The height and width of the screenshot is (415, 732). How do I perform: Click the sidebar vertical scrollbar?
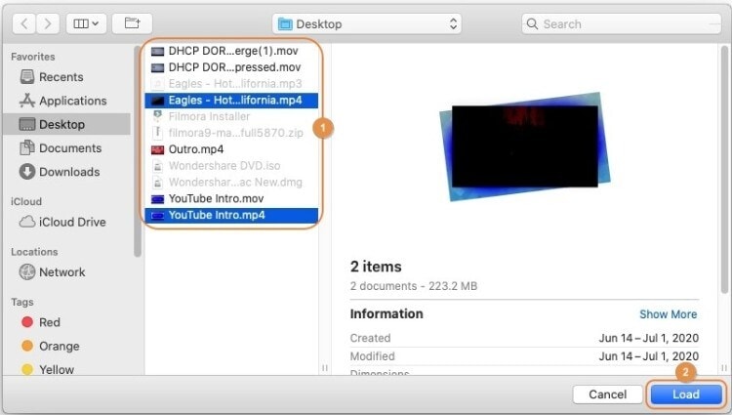138,150
